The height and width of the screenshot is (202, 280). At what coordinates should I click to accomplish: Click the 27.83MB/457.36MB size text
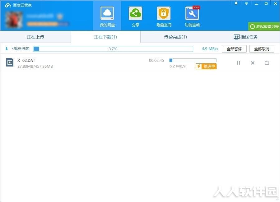(35, 67)
